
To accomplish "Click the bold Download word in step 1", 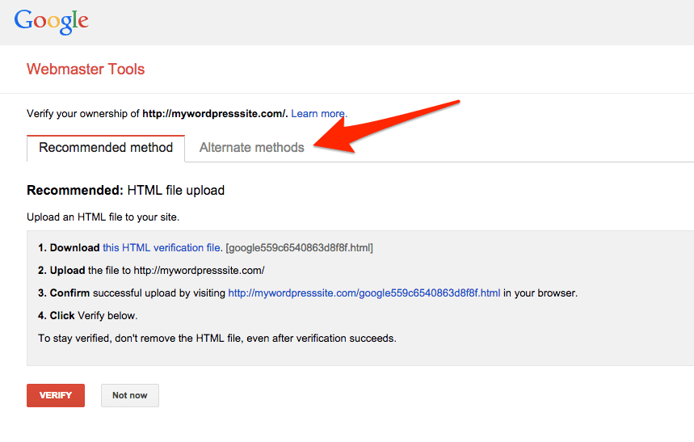I will 74,248.
